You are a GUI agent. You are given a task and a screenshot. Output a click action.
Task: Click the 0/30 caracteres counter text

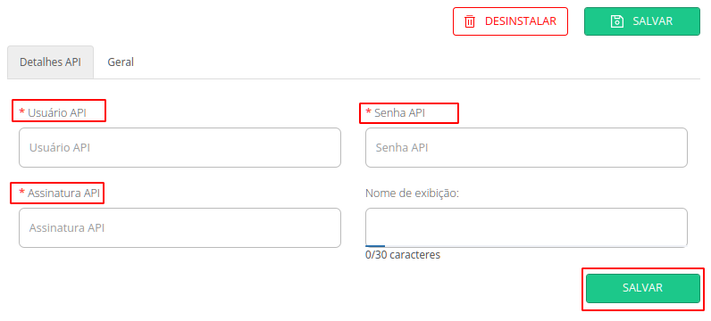click(403, 255)
